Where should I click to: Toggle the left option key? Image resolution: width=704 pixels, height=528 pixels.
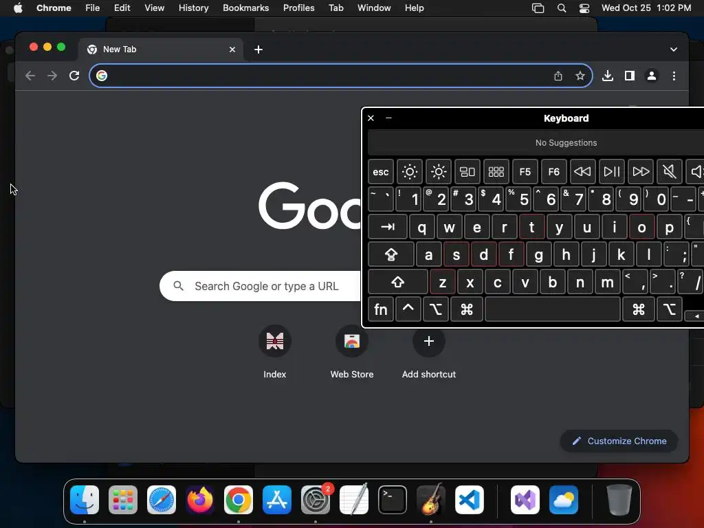pyautogui.click(x=435, y=309)
